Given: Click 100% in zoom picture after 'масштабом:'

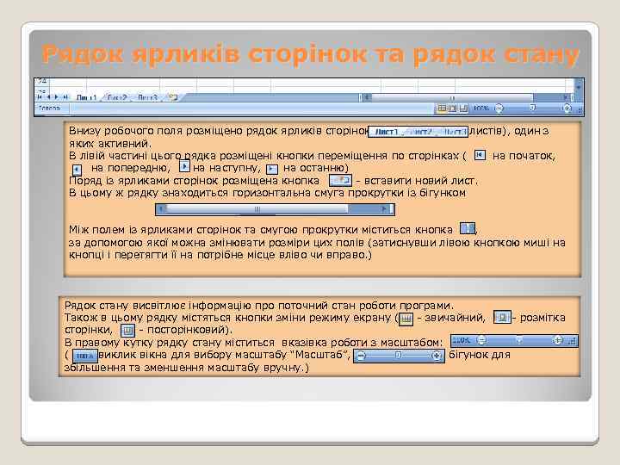Looking at the screenshot, I should coord(461,340).
